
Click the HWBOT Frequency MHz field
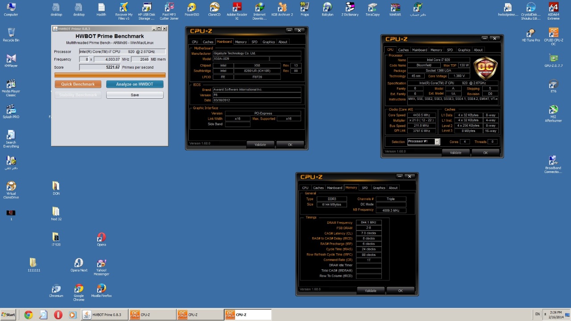tap(107, 59)
